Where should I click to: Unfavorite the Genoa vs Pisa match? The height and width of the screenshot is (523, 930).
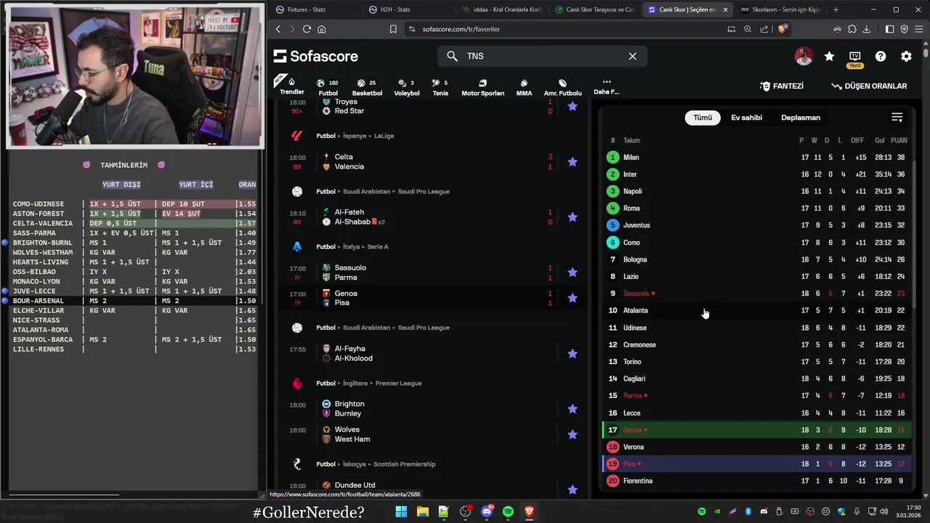pos(573,298)
